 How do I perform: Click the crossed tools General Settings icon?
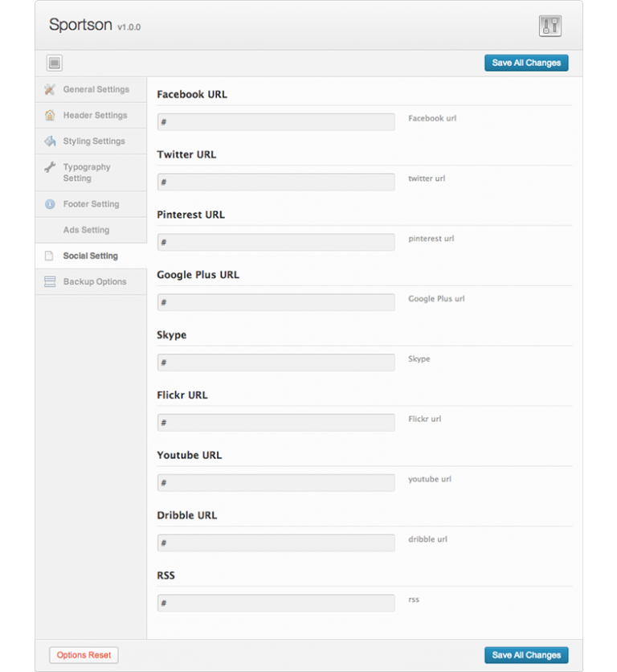50,89
